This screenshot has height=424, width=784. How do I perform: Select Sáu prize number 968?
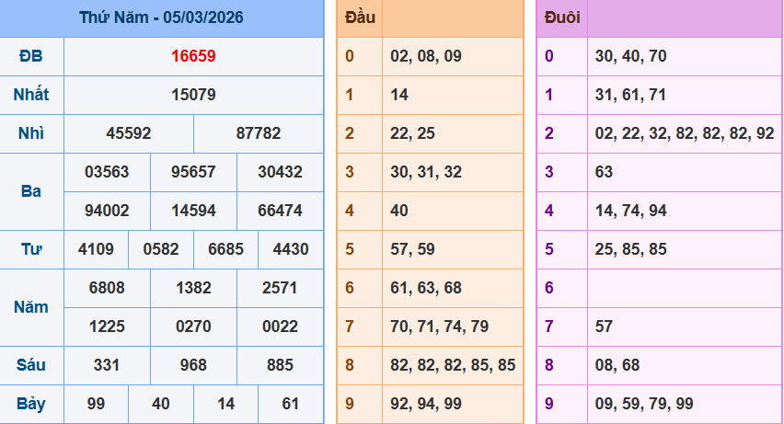click(193, 365)
